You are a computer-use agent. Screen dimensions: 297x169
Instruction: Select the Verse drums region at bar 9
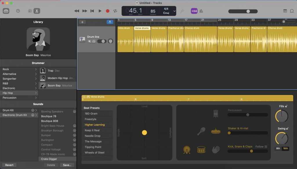159,39
